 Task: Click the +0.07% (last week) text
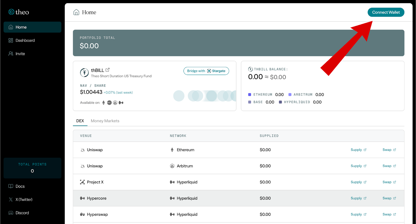(118, 93)
